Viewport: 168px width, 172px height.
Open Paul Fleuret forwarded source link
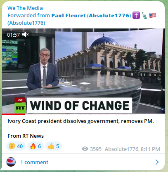click(69, 16)
